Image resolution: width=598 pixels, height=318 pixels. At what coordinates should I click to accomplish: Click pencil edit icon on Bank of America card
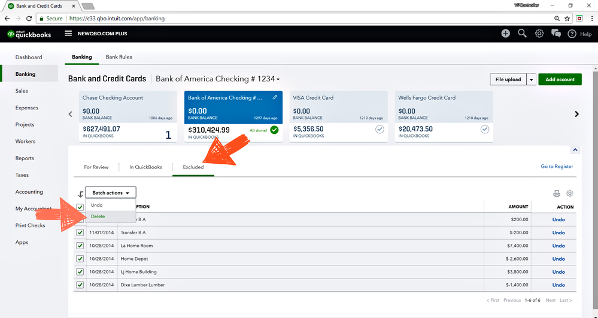275,97
